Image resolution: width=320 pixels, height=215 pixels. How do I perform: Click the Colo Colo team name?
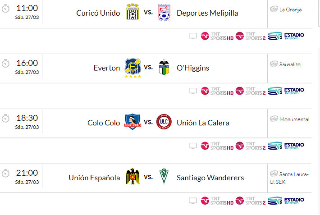tap(104, 123)
